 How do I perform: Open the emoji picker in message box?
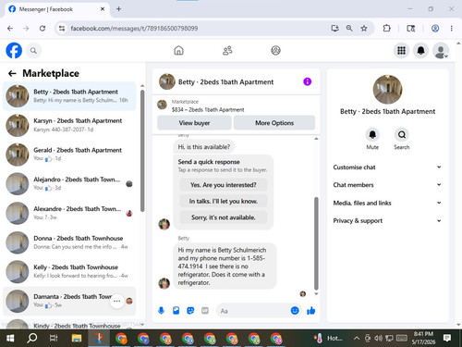[295, 311]
